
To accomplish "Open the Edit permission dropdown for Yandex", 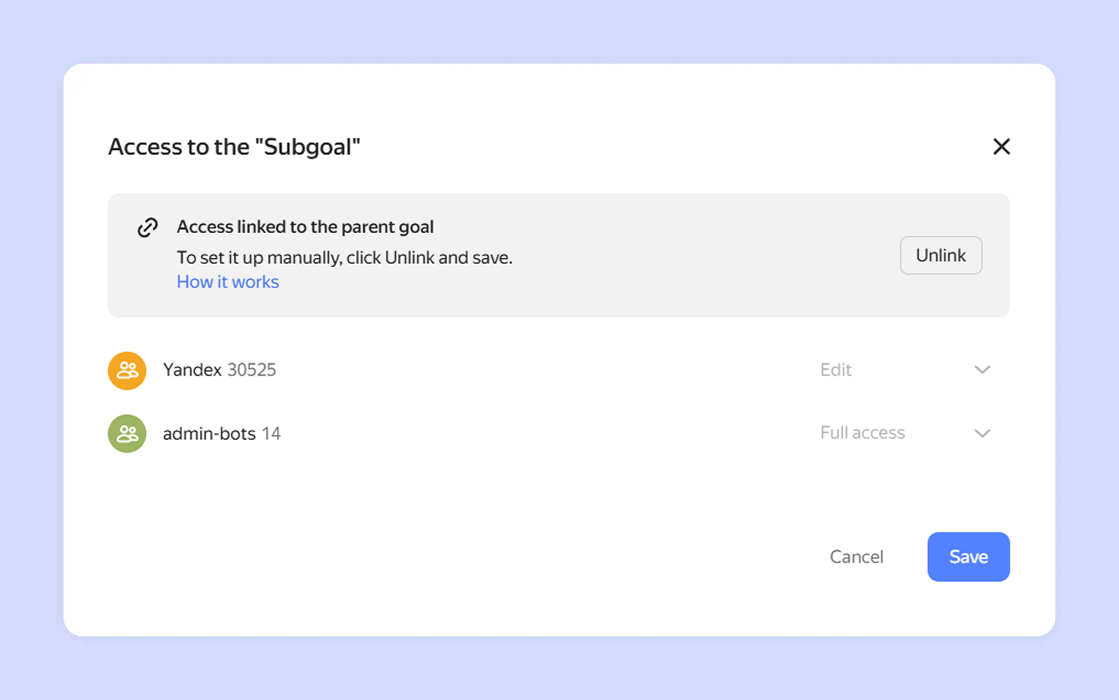I will click(836, 370).
